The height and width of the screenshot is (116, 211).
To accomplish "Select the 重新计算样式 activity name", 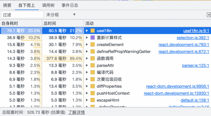I will coord(109,38).
